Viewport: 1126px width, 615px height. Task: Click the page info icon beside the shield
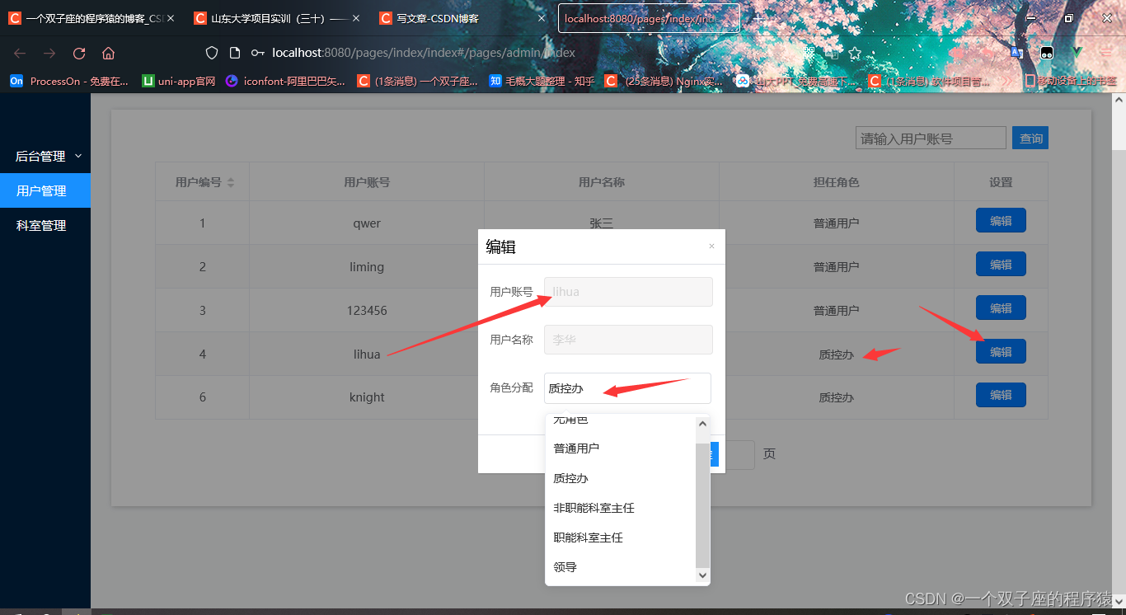tap(235, 53)
